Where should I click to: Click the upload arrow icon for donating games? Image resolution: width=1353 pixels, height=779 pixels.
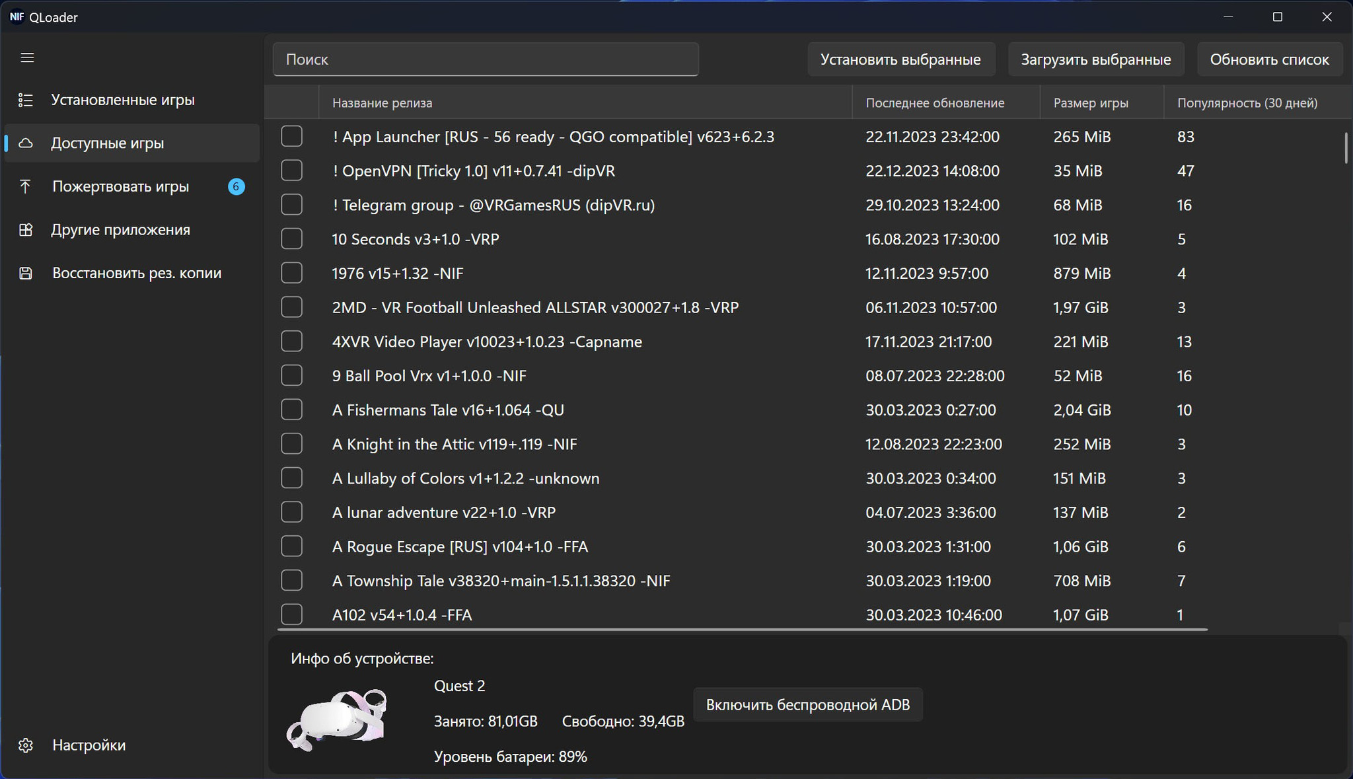(x=26, y=186)
